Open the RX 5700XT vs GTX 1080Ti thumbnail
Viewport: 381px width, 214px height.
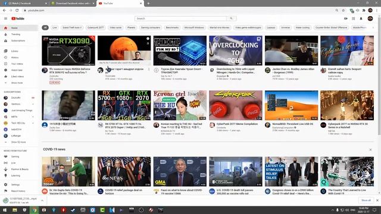(x=124, y=105)
